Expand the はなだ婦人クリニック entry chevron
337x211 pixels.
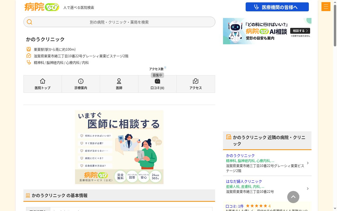point(308,189)
